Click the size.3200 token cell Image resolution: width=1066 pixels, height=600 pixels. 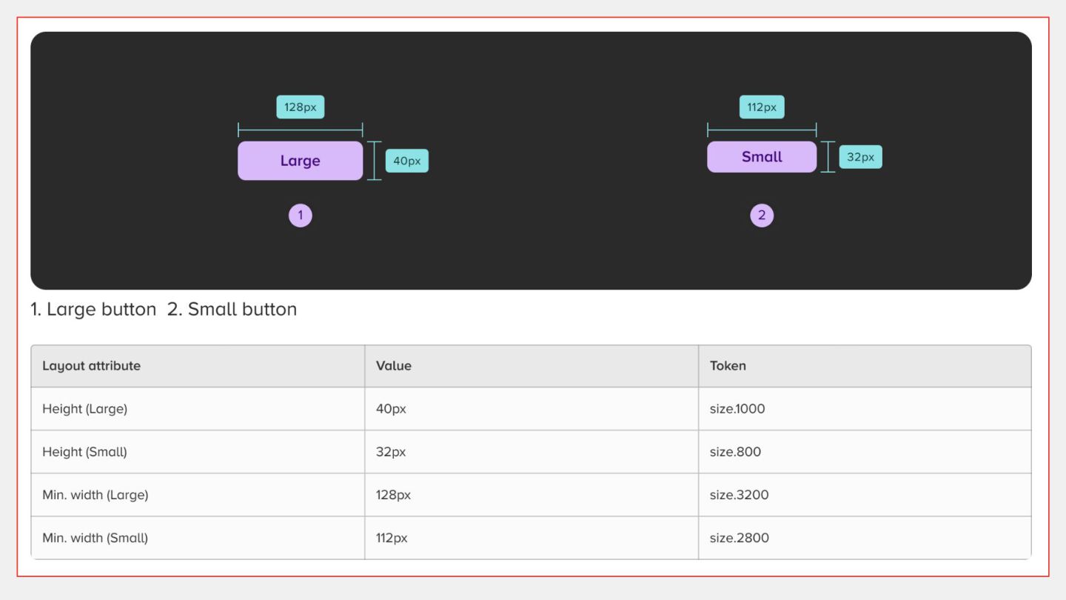click(x=739, y=495)
